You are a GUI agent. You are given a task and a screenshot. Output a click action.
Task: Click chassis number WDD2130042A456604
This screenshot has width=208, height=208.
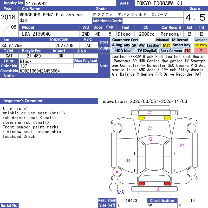click(x=40, y=71)
